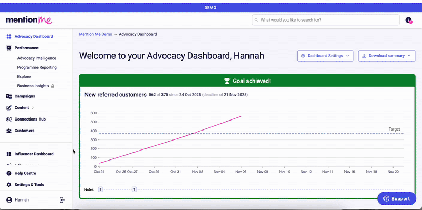The width and height of the screenshot is (422, 210).
Task: Open the Campaigns section
Action: 25,96
